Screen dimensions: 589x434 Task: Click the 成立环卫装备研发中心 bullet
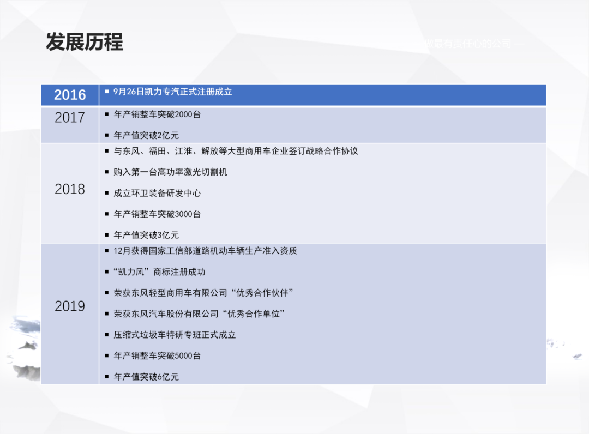point(157,193)
